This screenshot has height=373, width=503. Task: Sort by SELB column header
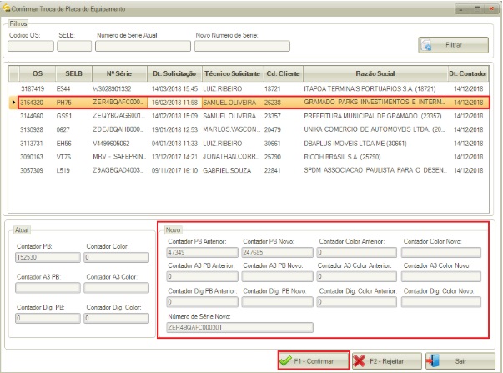coord(73,73)
